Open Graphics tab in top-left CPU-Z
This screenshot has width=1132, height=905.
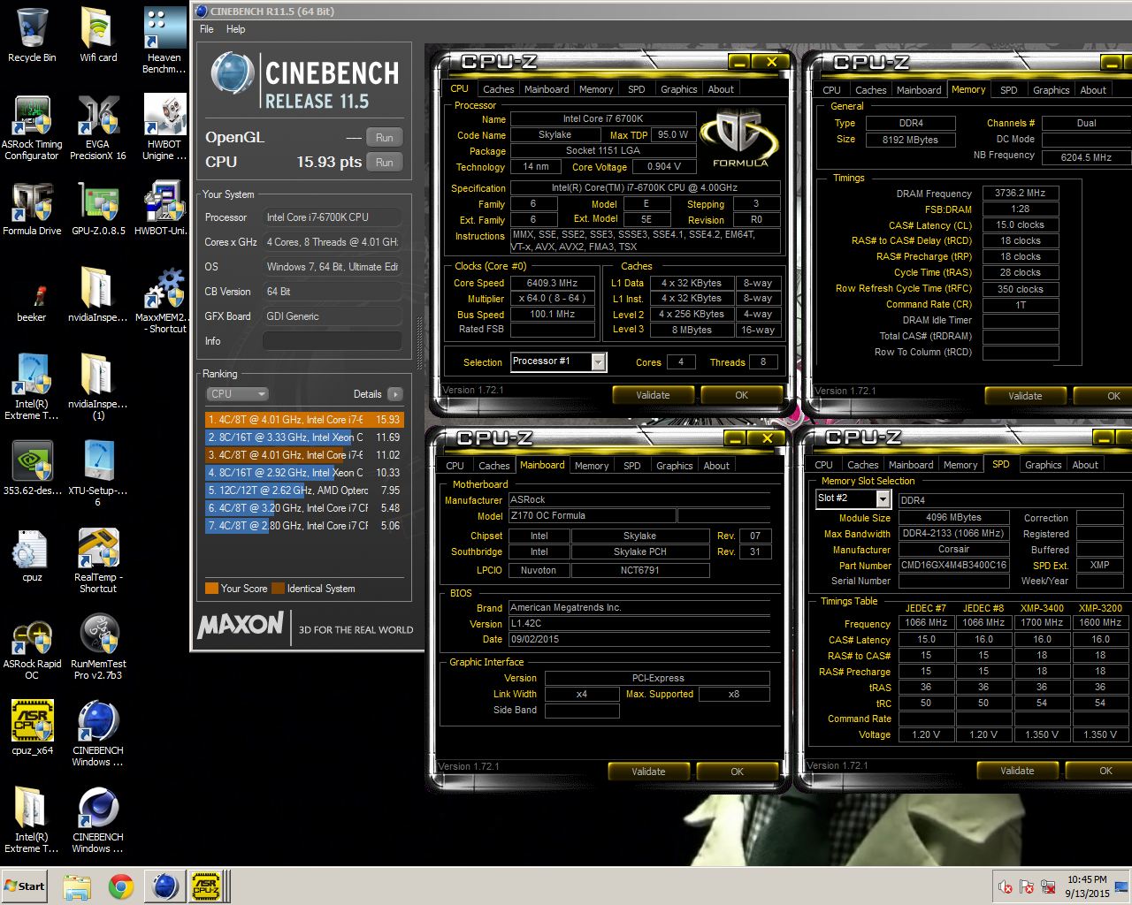pyautogui.click(x=678, y=89)
